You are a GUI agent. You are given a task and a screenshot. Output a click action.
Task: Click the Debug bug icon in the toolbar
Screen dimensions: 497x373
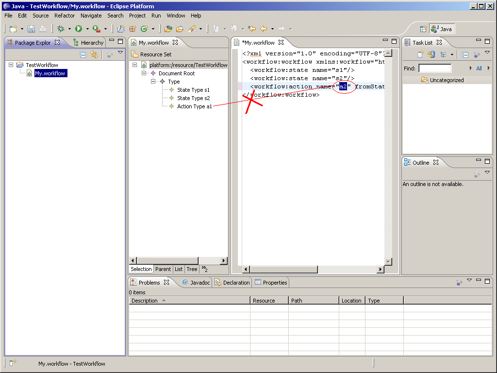tap(61, 29)
